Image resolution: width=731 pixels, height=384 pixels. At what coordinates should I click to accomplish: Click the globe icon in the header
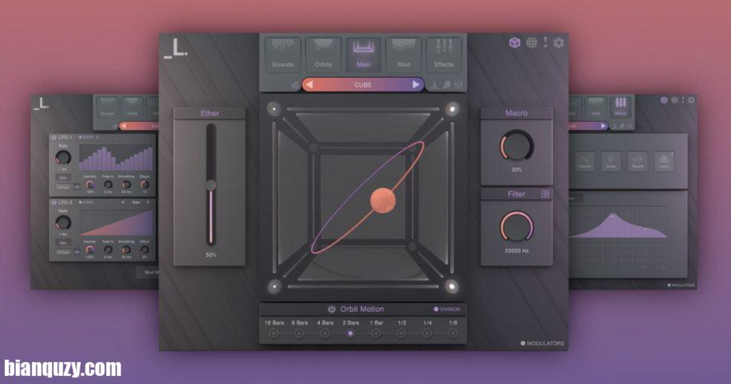coord(531,42)
